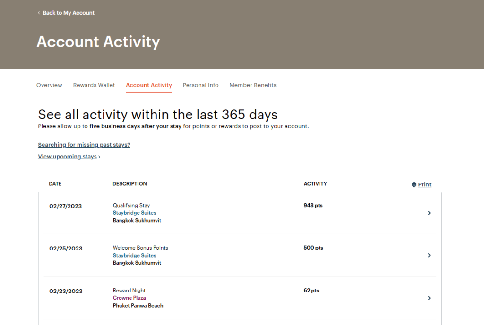The height and width of the screenshot is (325, 484).
Task: Click the 02/25/2023 date entry
Action: (66, 249)
